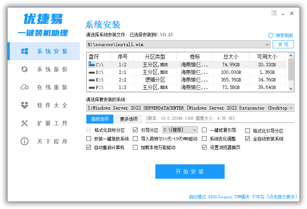The height and width of the screenshot is (209, 307).
Task: Click the refresh icon beside 搜索刷新
Action: point(271,35)
